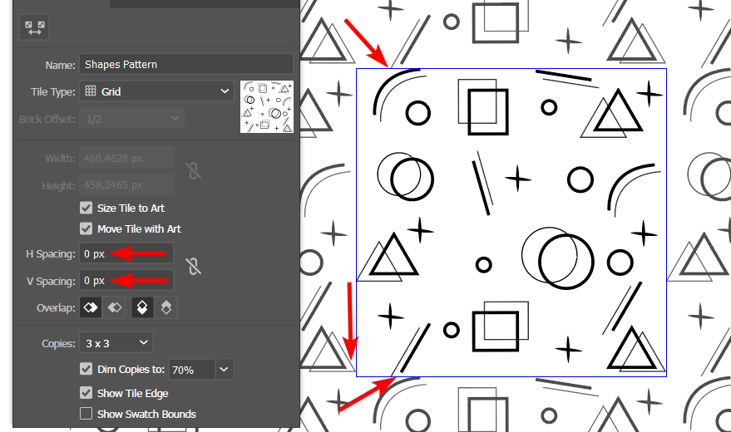The width and height of the screenshot is (731, 432).
Task: Expand the Copies 3 x 3 dropdown
Action: pos(116,342)
